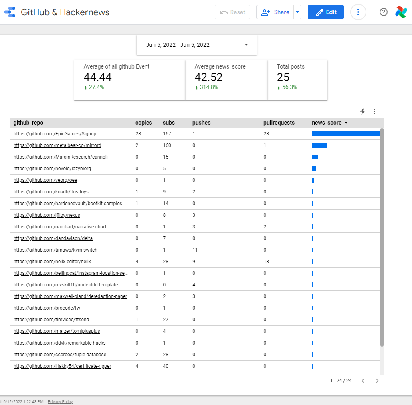Click the Reset button
Viewport: 412px width, 405px height.
pos(232,12)
